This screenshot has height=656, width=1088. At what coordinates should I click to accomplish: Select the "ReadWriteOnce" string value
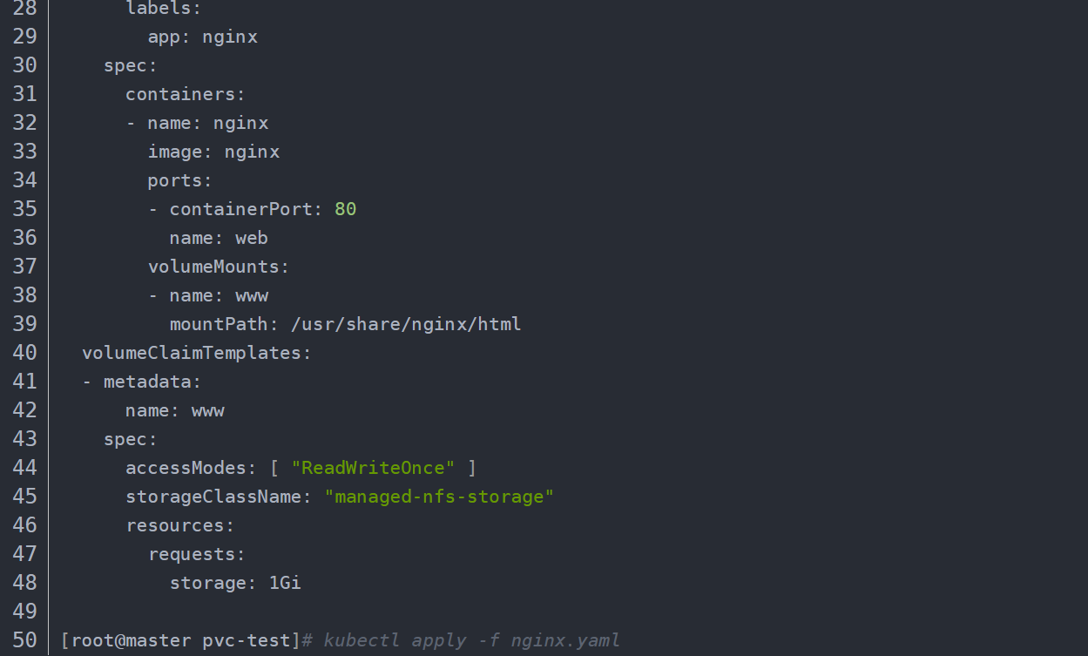click(x=373, y=468)
